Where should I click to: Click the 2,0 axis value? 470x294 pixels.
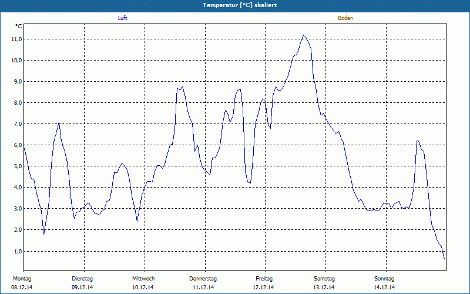18,229
